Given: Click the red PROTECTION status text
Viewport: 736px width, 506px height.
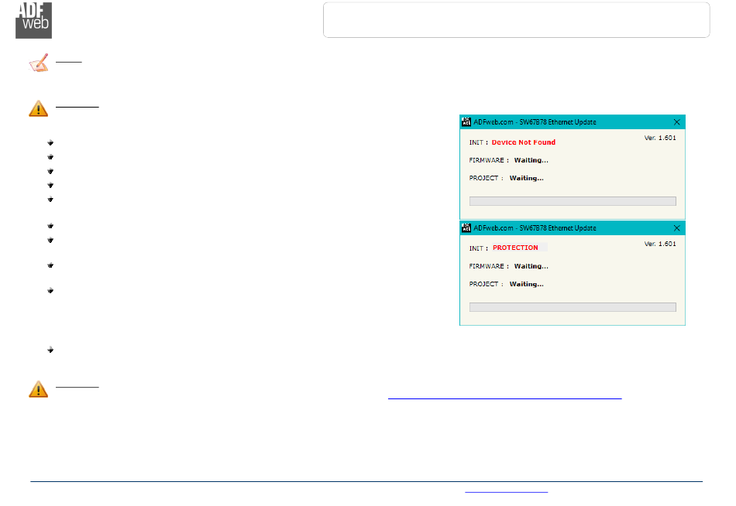Looking at the screenshot, I should click(x=515, y=248).
